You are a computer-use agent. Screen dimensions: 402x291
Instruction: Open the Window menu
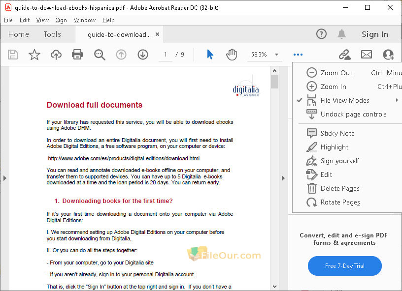pyautogui.click(x=85, y=20)
